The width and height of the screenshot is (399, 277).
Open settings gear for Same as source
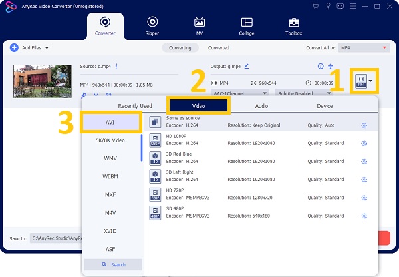click(x=364, y=125)
